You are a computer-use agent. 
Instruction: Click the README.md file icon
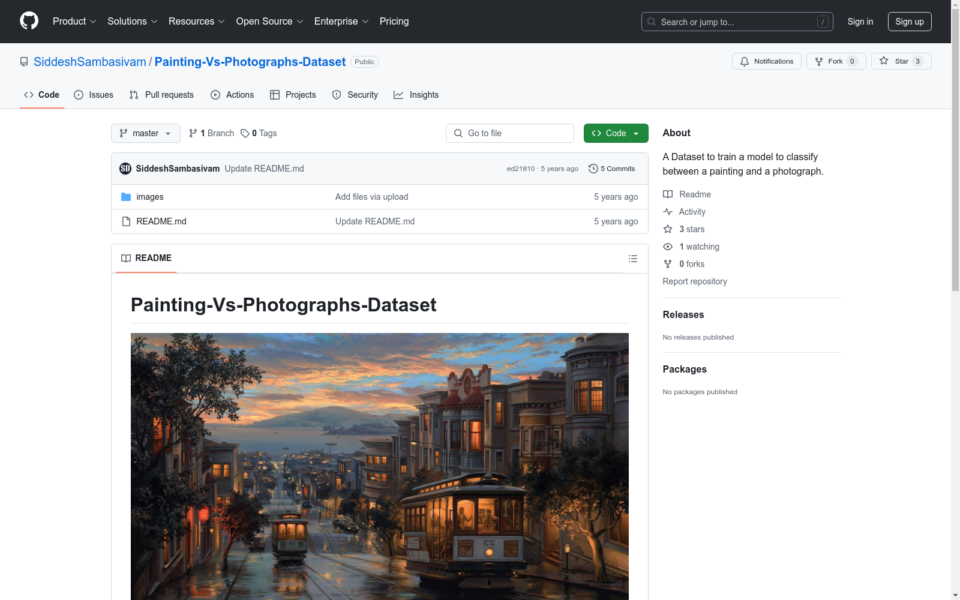[126, 221]
